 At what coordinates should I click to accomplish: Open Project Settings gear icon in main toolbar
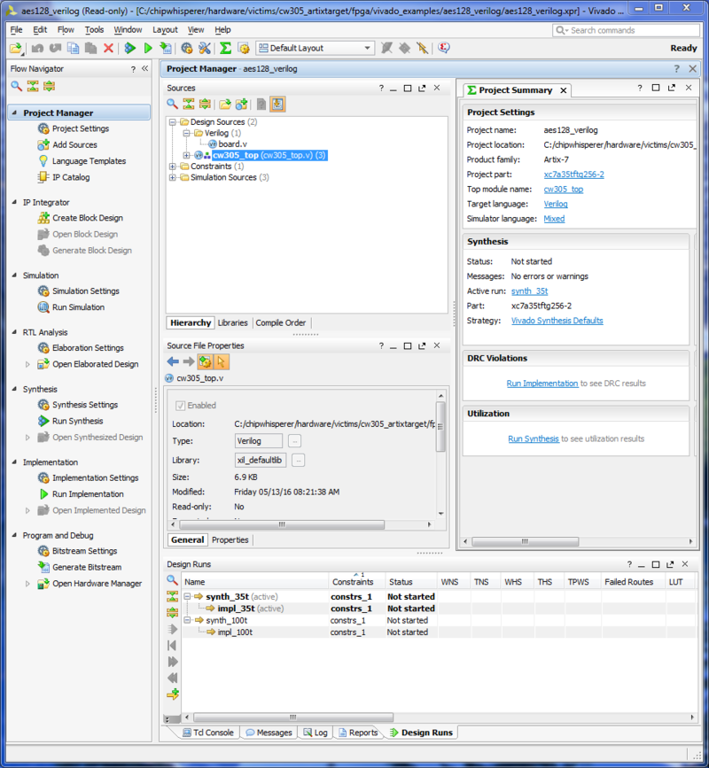(186, 48)
